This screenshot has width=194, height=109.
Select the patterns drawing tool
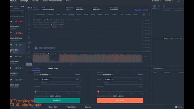(29, 38)
